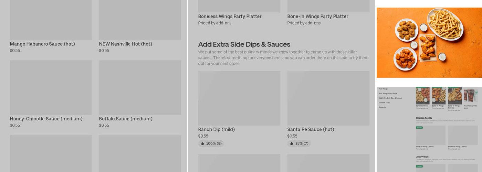Open the wings and fries banner photo
This screenshot has height=172, width=482.
coord(429,43)
